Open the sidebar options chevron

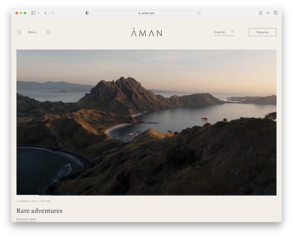coord(39,13)
